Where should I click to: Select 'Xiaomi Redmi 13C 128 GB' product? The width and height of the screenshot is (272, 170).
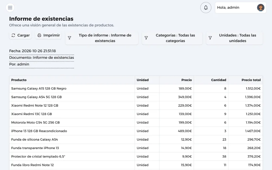pos(32,114)
